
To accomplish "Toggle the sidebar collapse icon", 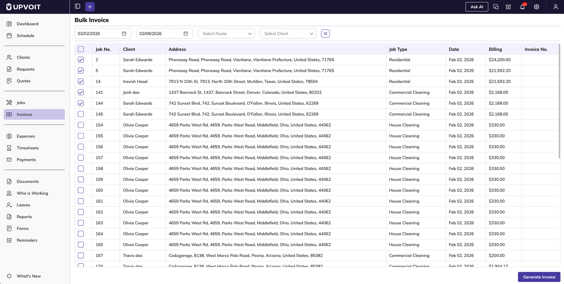I will 78,6.
